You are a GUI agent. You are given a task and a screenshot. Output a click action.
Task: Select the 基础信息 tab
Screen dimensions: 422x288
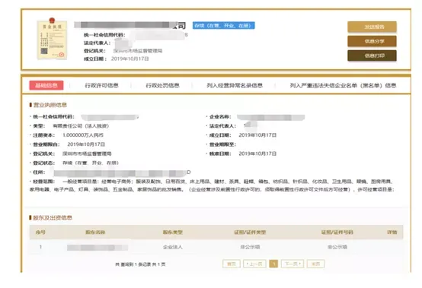click(x=46, y=85)
